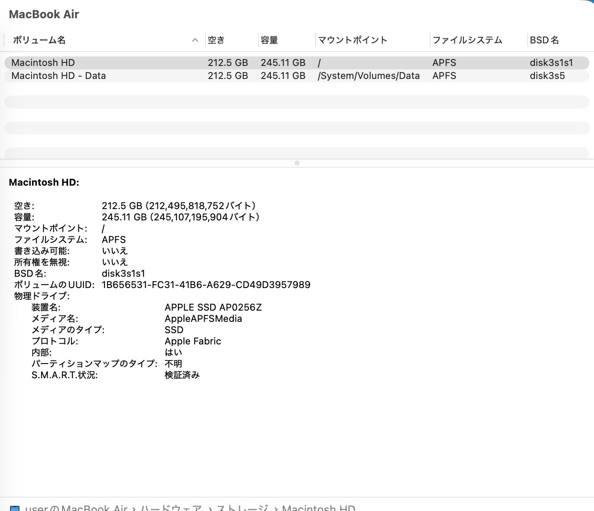
Task: Click the /System/Volumes/Data mount point cell
Action: pos(369,75)
